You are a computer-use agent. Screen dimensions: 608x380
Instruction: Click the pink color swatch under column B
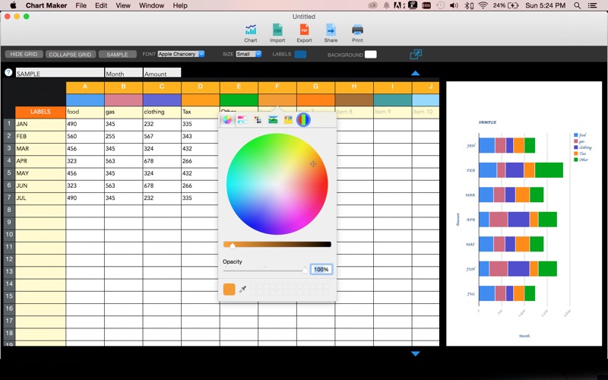tap(123, 100)
